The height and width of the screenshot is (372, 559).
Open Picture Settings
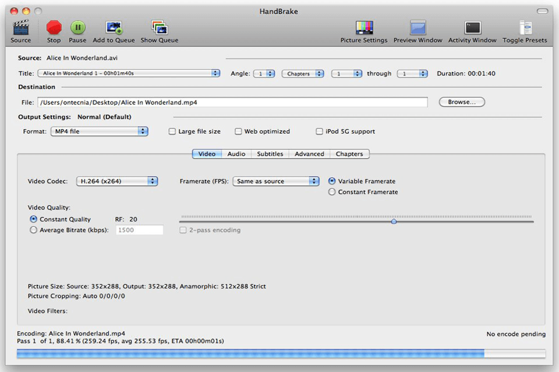[363, 27]
